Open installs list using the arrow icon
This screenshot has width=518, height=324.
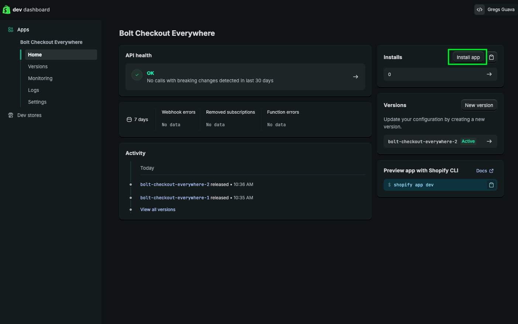point(489,74)
